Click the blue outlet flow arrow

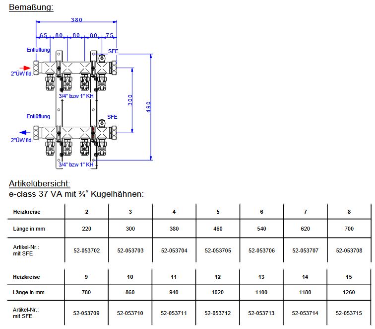25,132
